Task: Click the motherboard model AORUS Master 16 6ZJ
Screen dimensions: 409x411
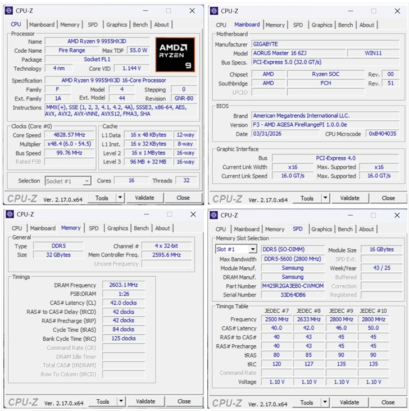Action: click(x=298, y=53)
